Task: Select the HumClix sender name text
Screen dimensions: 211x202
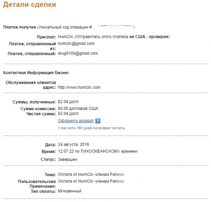Action: pos(65,37)
